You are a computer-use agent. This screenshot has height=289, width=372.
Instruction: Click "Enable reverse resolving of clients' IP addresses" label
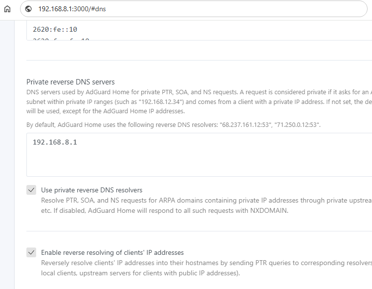(112, 252)
